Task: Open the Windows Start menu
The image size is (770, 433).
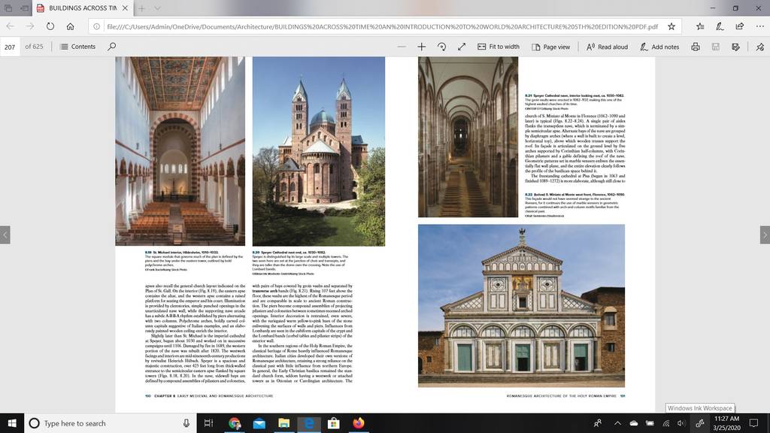Action: click(x=12, y=423)
